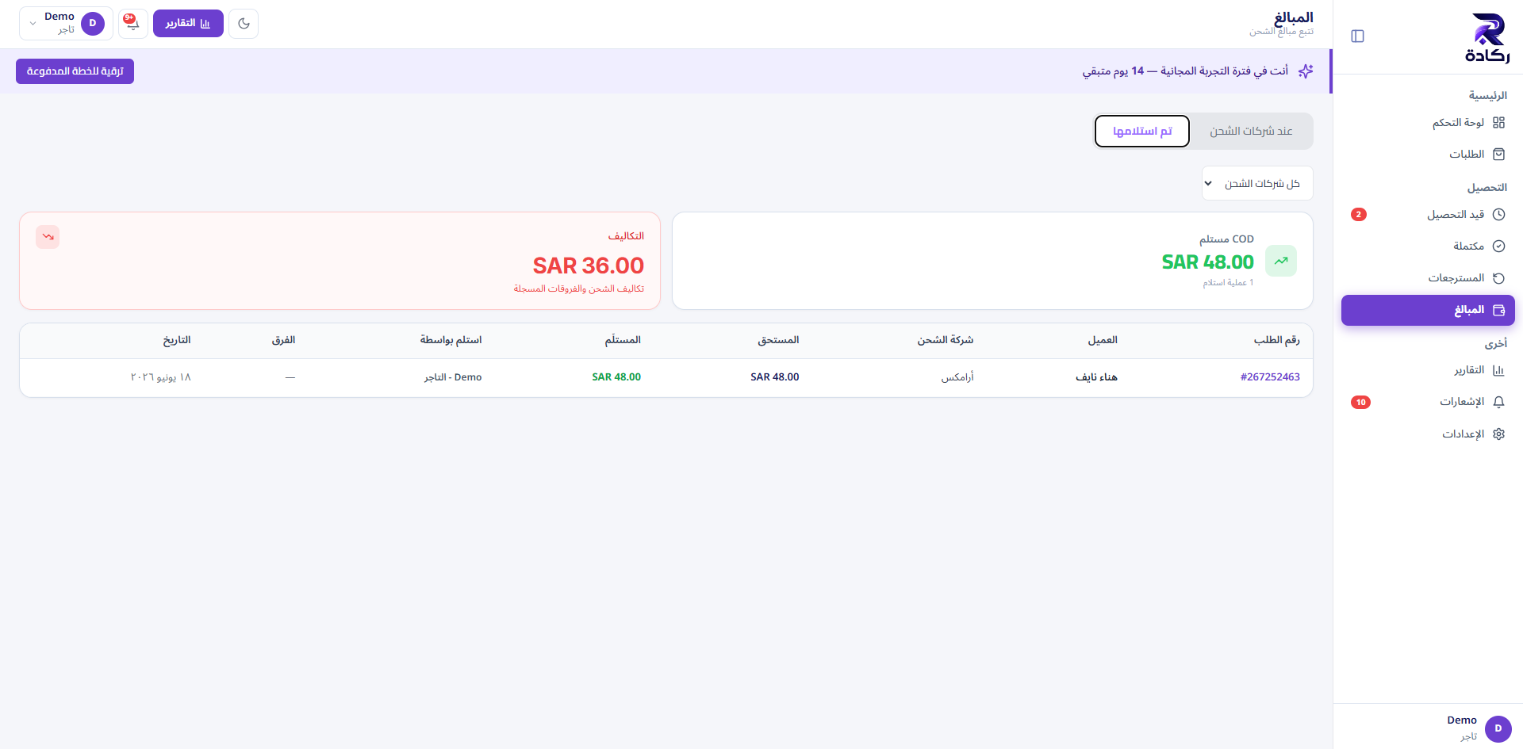Select the تم استلامها tab
1523x749 pixels.
(1142, 132)
